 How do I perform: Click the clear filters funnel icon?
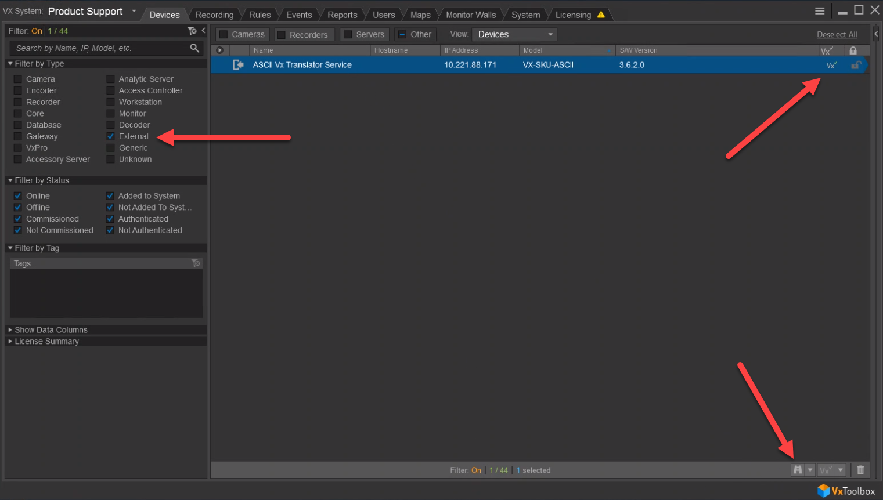pyautogui.click(x=192, y=31)
